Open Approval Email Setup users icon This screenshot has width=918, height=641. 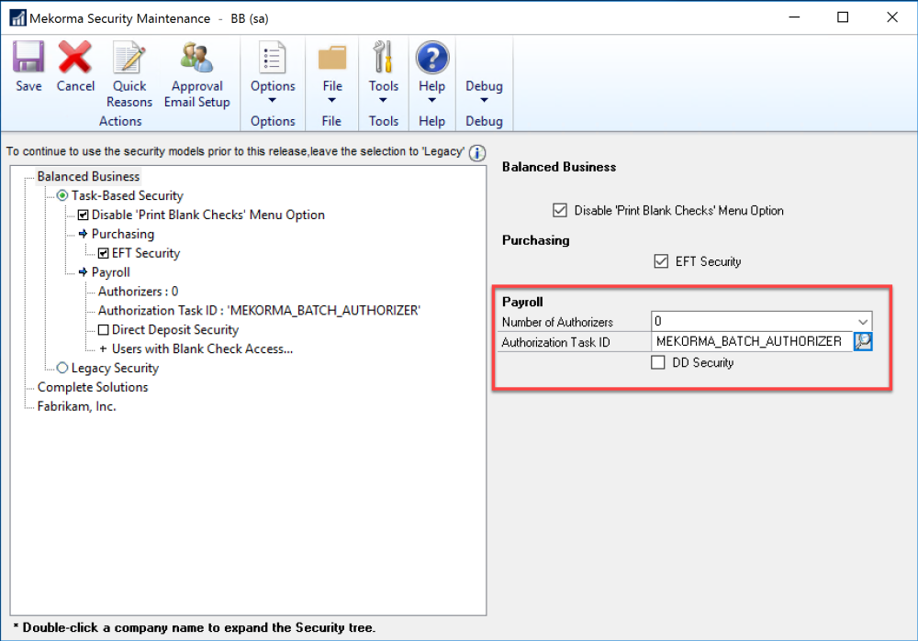point(196,57)
